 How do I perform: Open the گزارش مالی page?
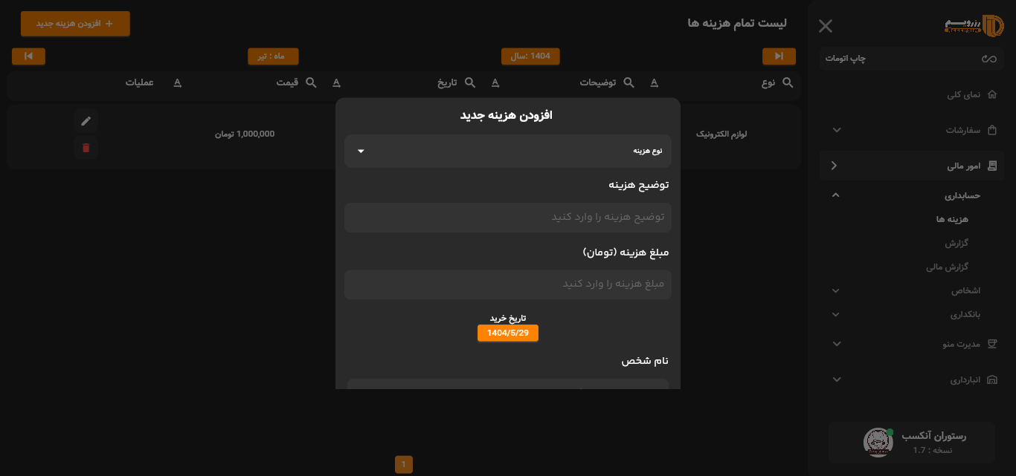947,267
